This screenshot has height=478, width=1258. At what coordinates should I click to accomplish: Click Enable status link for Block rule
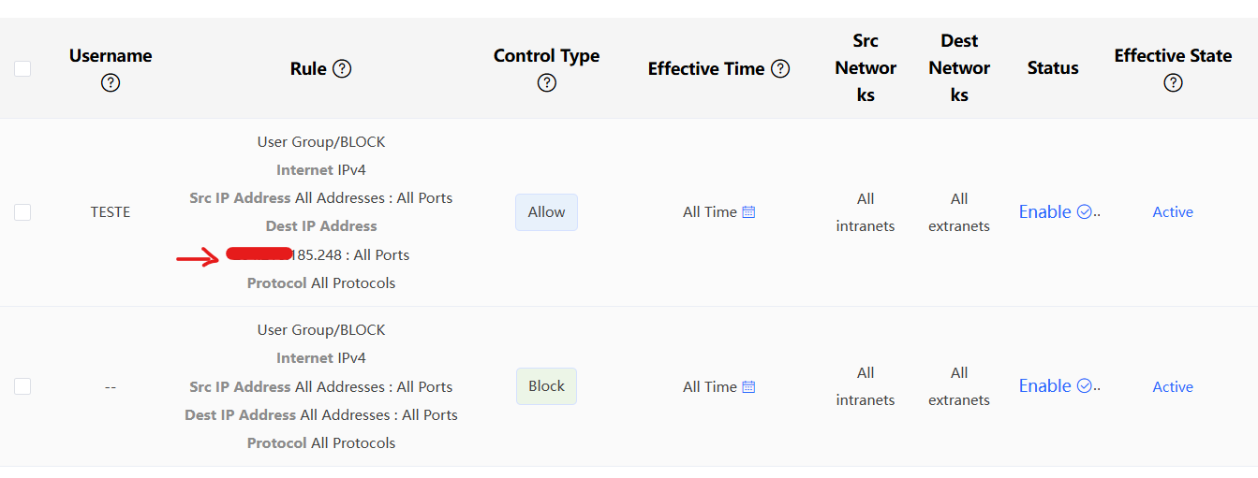coord(1044,386)
